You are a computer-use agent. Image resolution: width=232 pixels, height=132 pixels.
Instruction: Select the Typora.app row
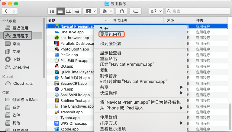tap(137, 118)
